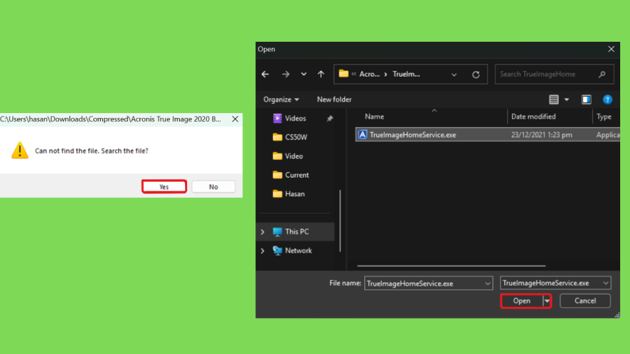Select the Acro... breadcrumb segment

point(369,74)
